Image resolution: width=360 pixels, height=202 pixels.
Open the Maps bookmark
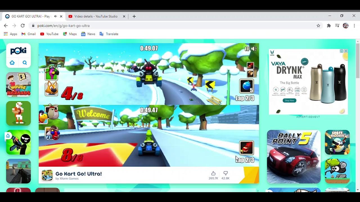(x=70, y=34)
